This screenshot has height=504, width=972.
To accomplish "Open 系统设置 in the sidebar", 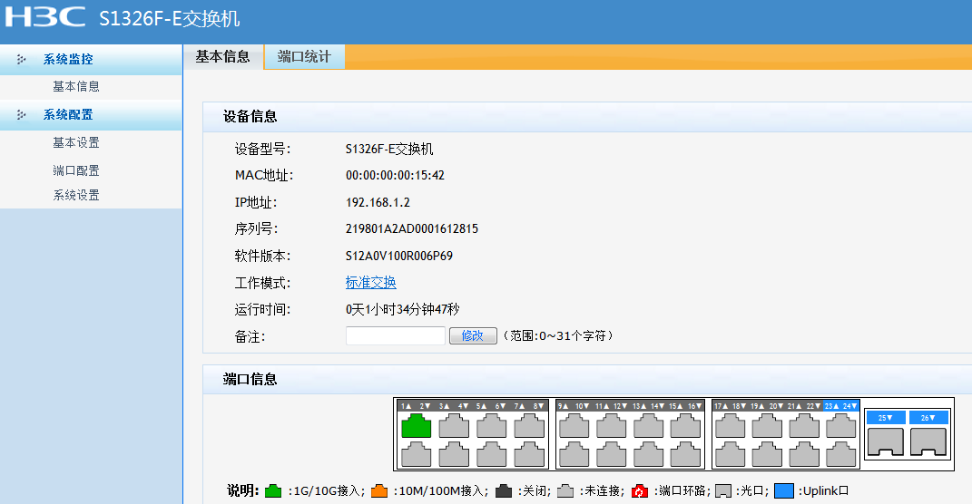I will coord(76,196).
